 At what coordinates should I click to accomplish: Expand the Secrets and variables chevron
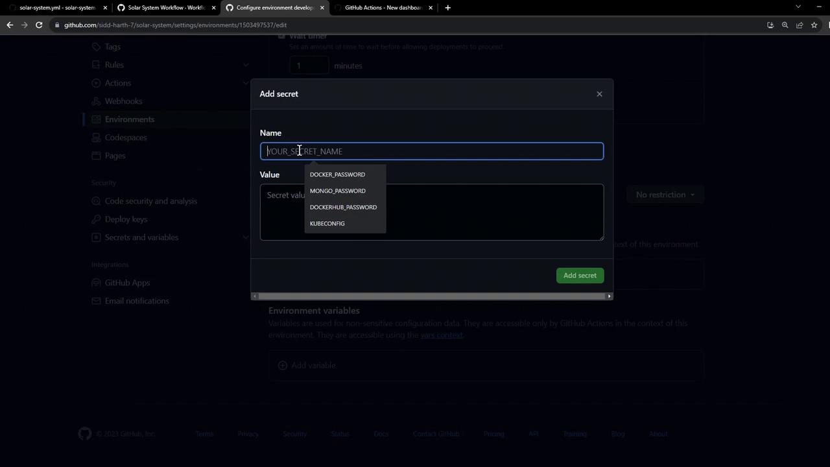246,237
